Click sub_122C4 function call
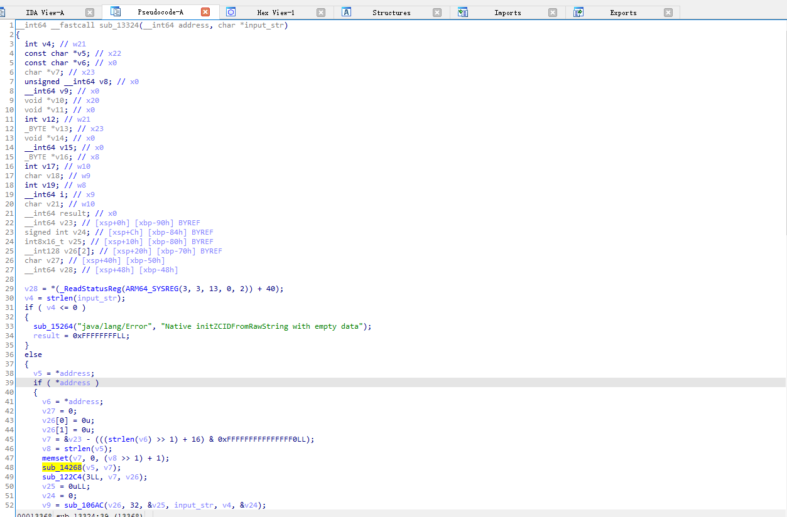Viewport: 787px width, 517px height. (x=62, y=477)
